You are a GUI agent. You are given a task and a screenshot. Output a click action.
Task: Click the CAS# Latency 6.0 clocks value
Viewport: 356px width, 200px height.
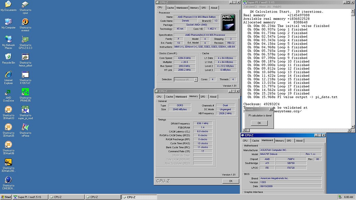click(x=203, y=131)
